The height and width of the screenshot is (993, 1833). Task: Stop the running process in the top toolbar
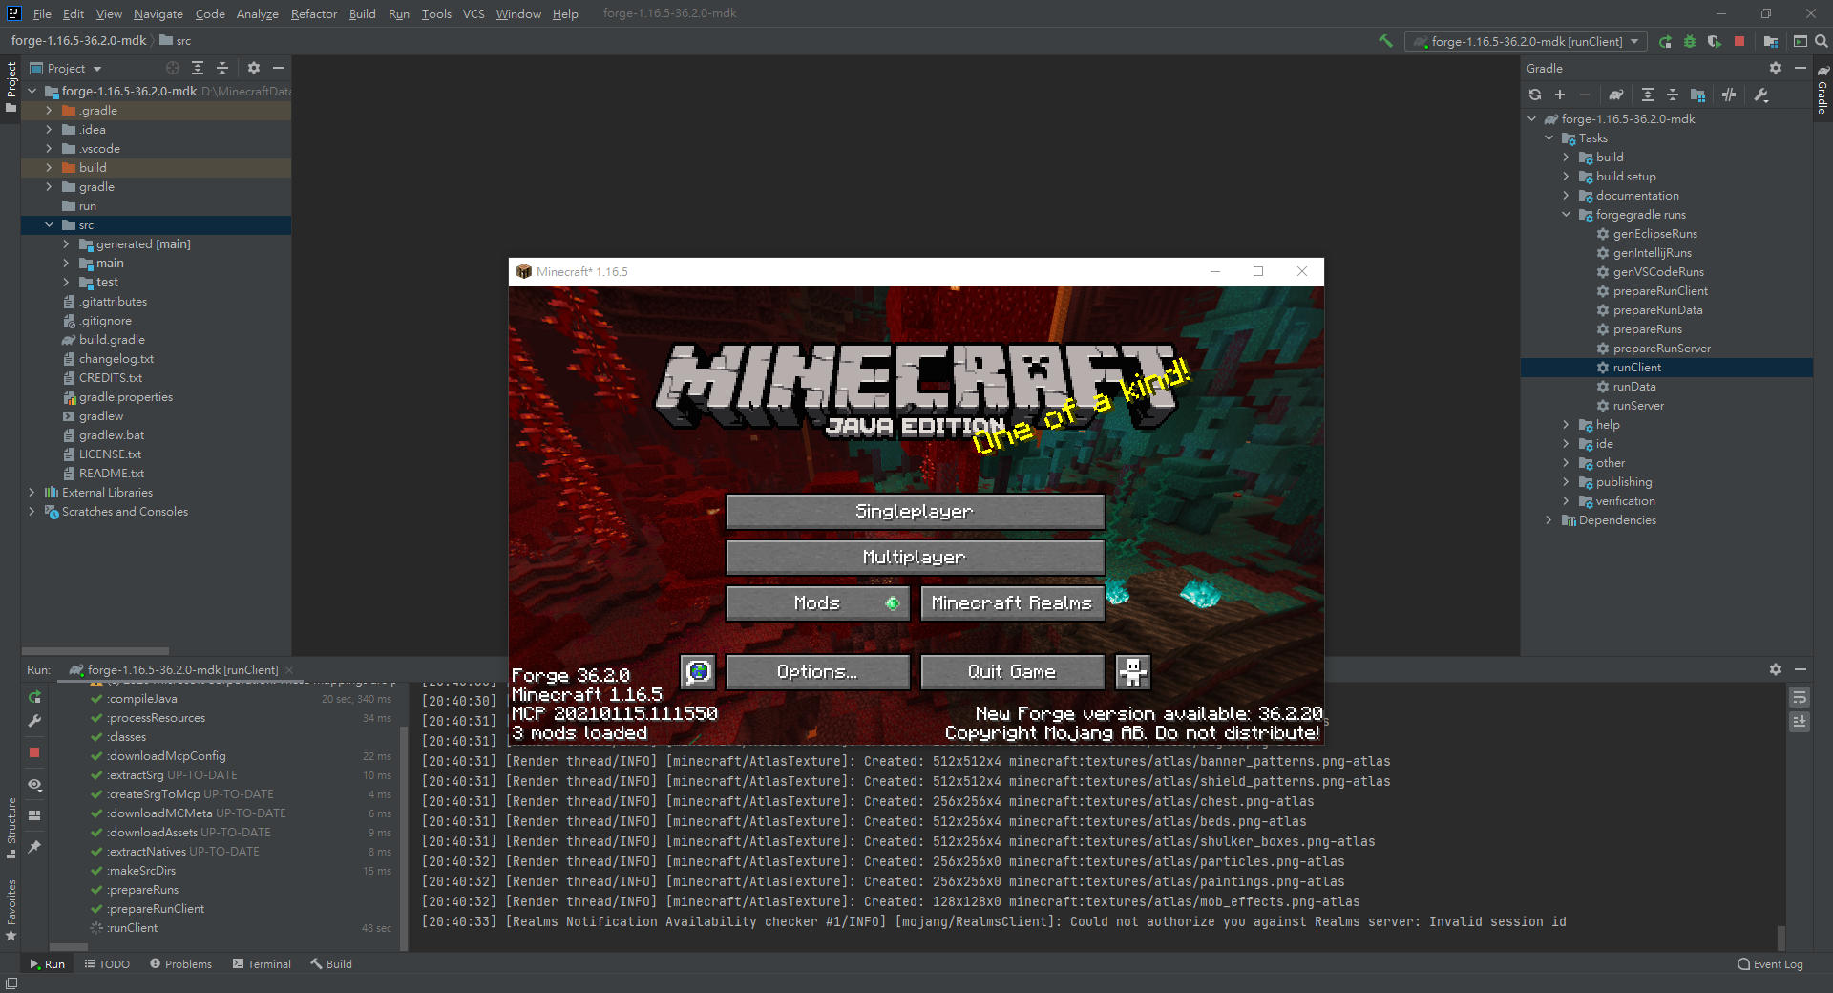point(1739,41)
